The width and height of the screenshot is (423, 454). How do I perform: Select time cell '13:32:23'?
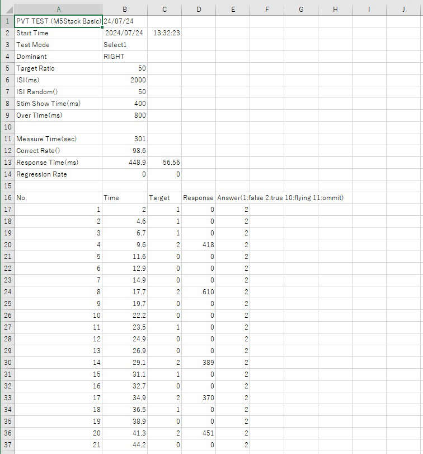[164, 33]
